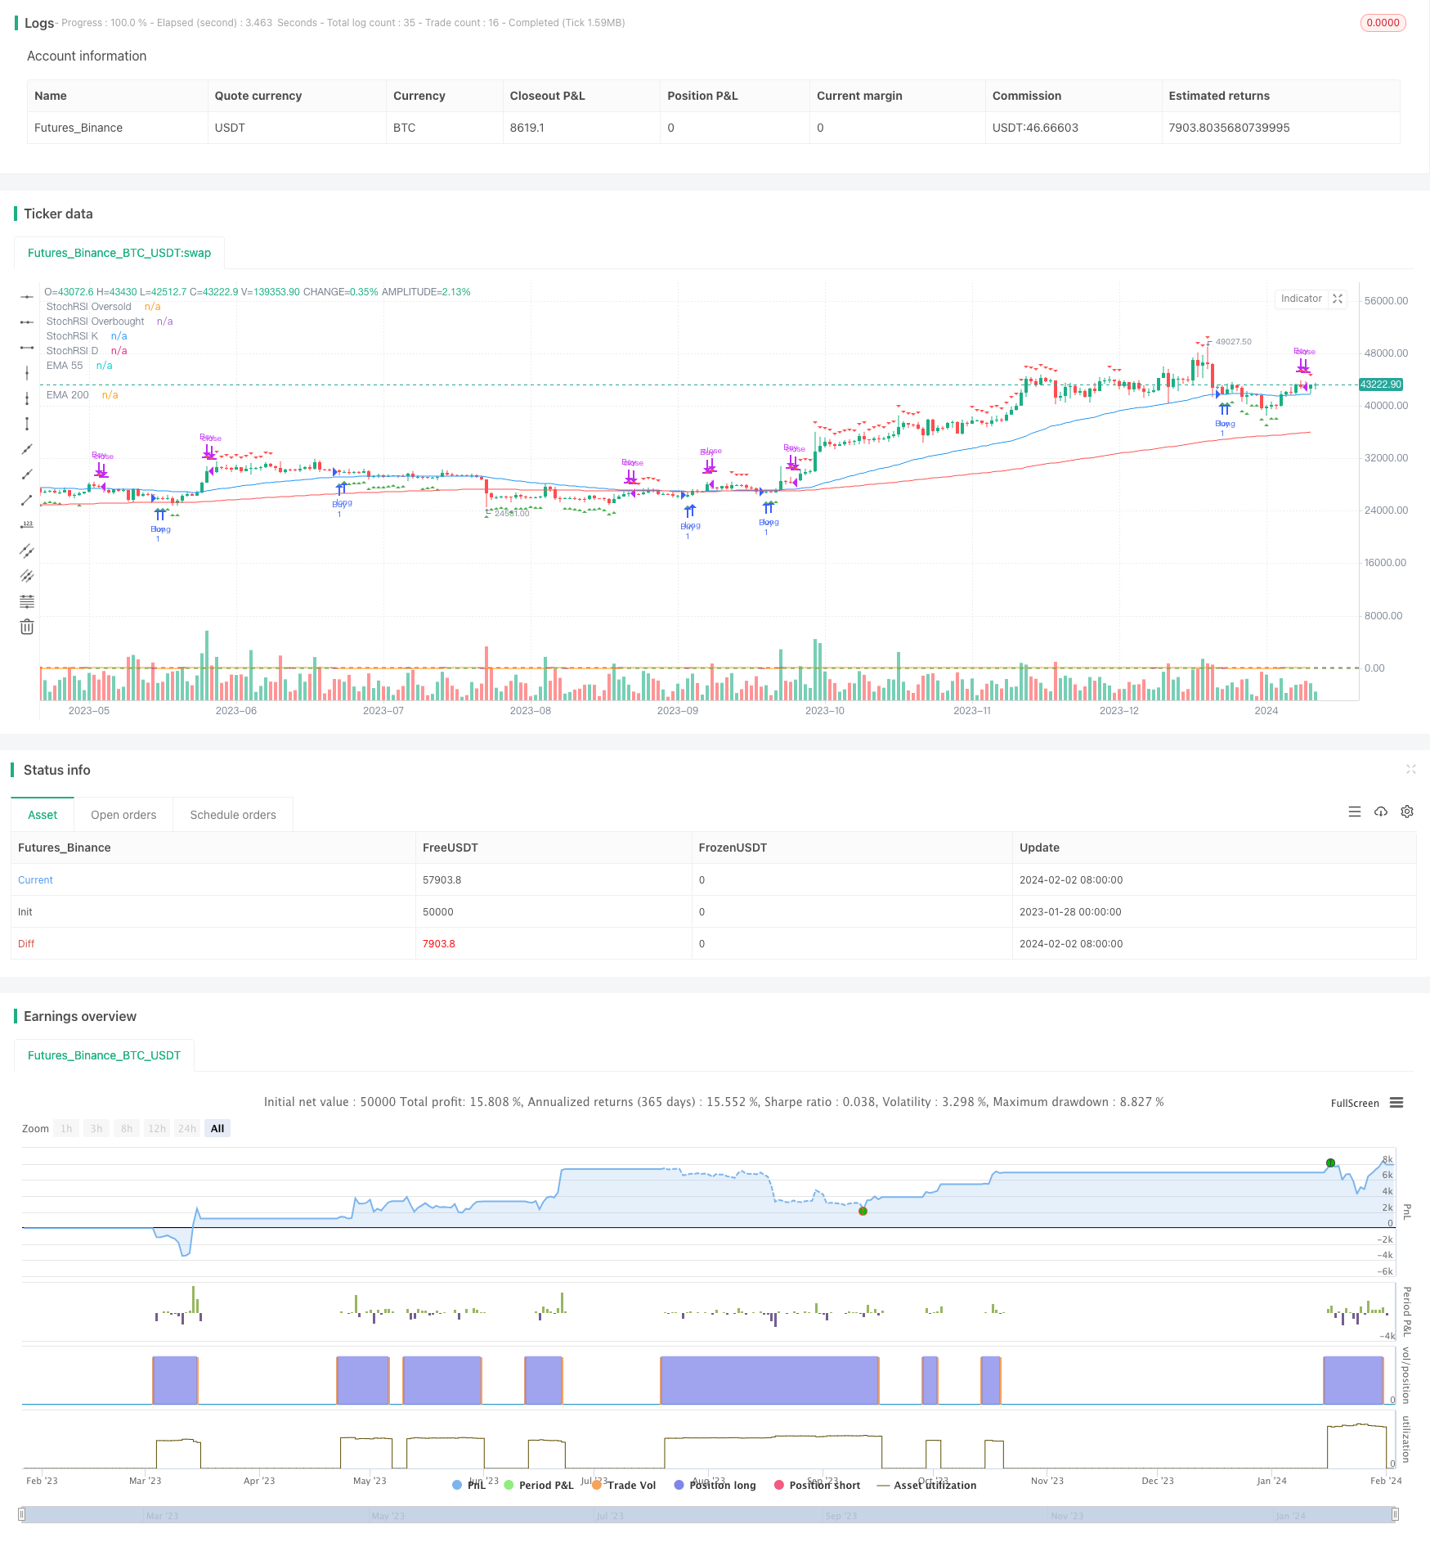Switch to the Open orders tab
The height and width of the screenshot is (1547, 1430).
click(x=123, y=814)
